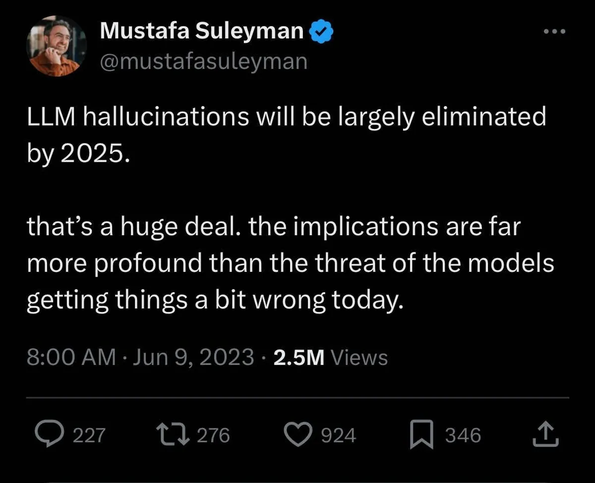
Task: Click the 276 reposts count
Action: click(214, 435)
